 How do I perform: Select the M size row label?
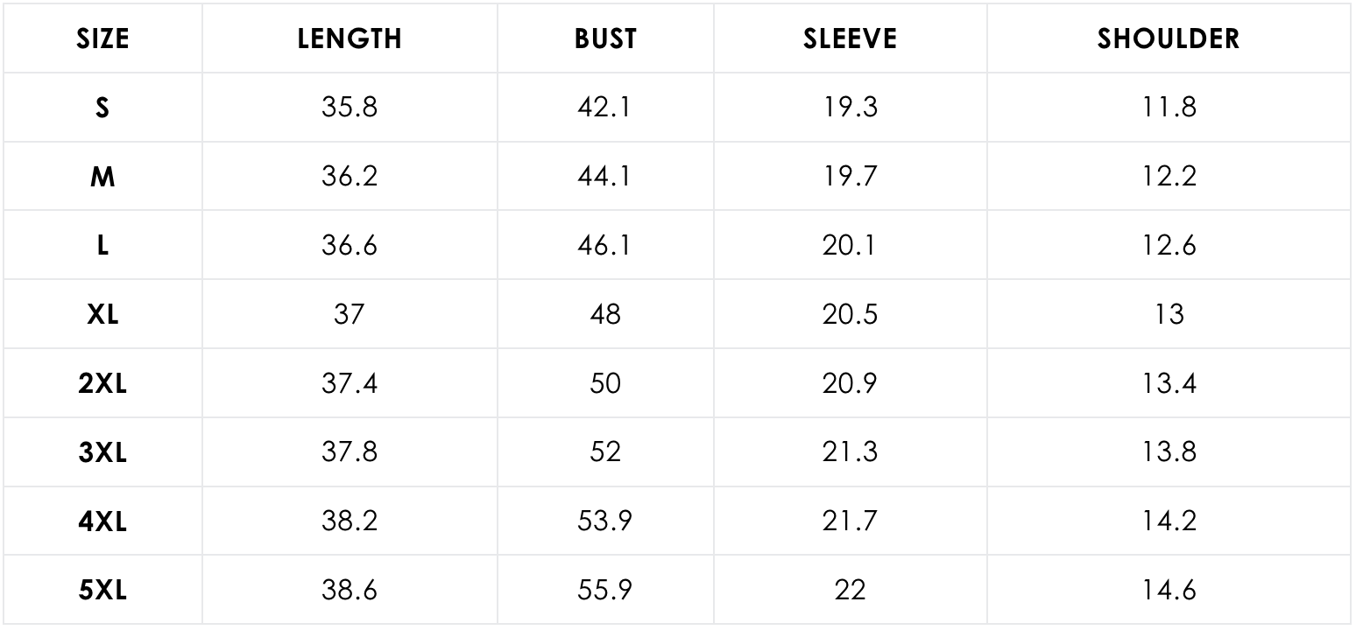pyautogui.click(x=102, y=177)
